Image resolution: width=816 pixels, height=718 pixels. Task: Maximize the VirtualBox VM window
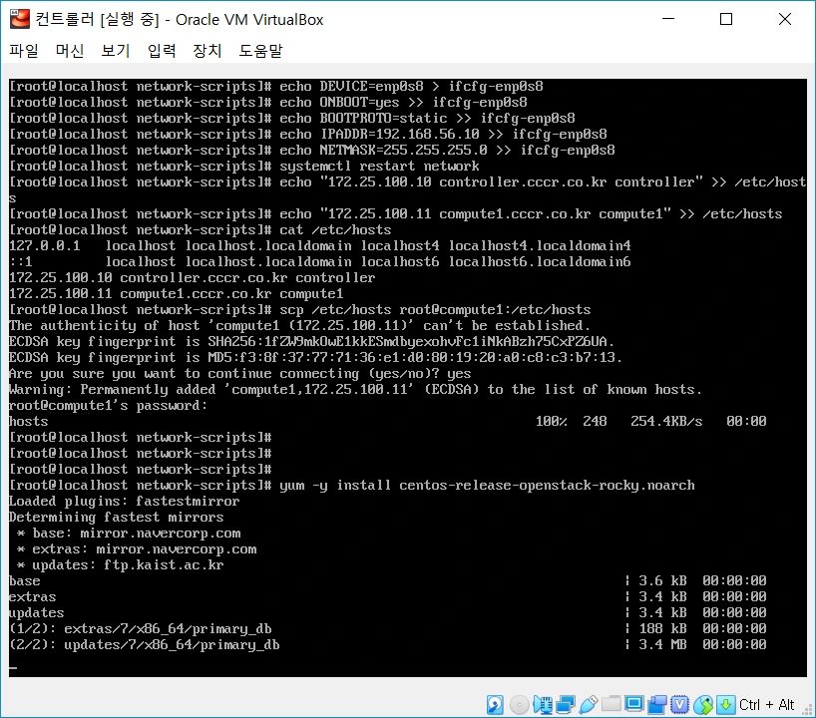(x=726, y=19)
